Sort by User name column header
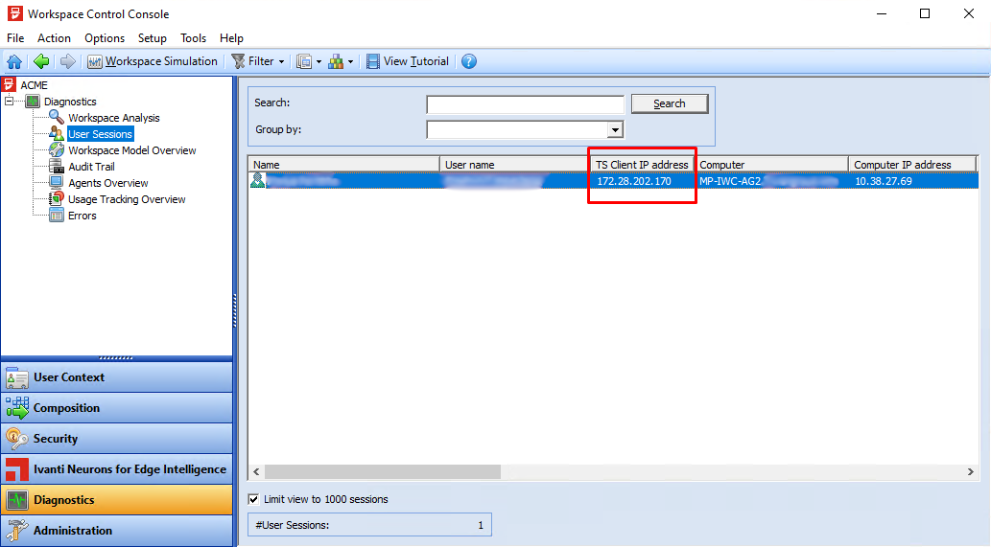Image resolution: width=991 pixels, height=547 pixels. click(x=514, y=165)
